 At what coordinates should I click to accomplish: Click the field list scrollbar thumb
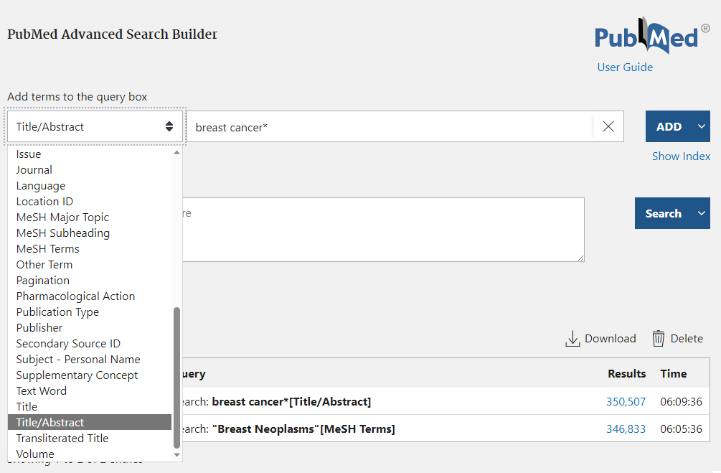tap(176, 378)
